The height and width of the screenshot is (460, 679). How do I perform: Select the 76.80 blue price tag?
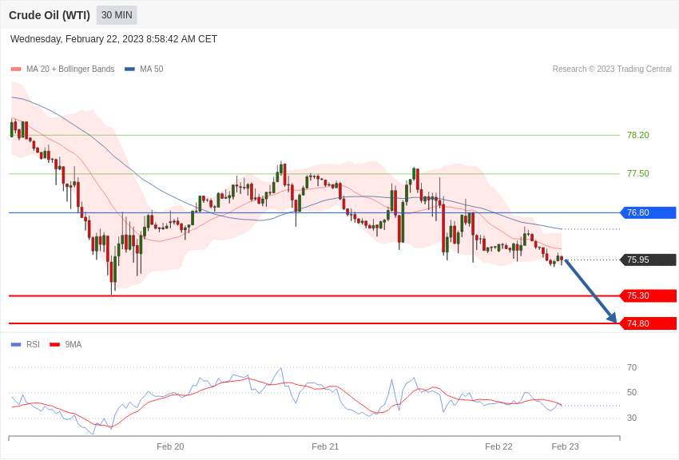639,212
